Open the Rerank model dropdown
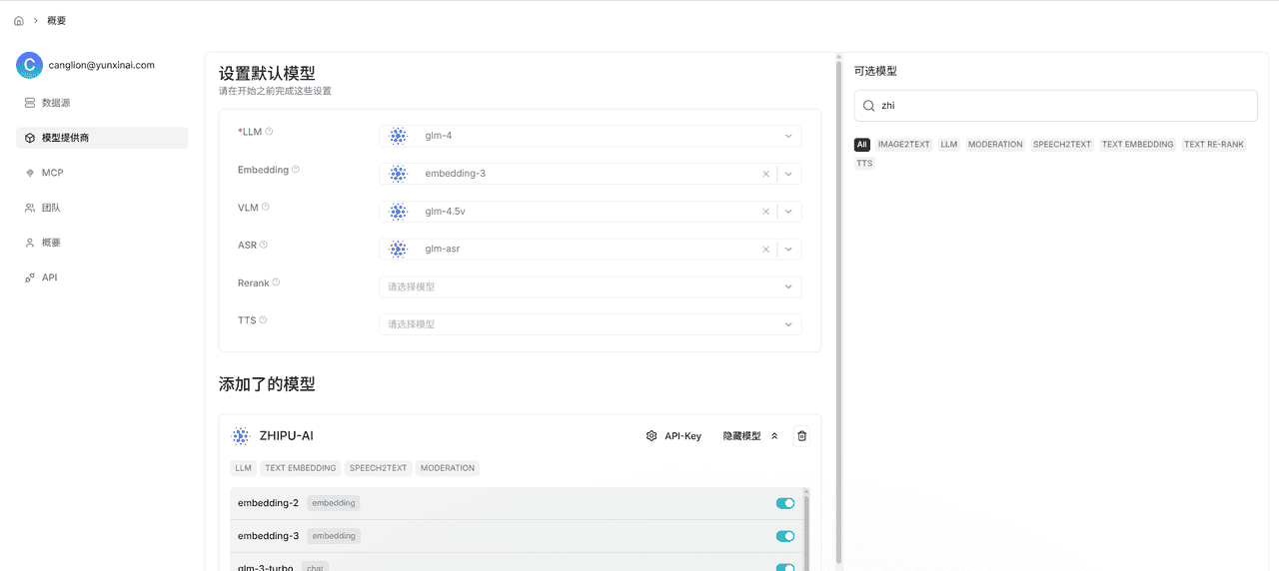 tap(591, 286)
